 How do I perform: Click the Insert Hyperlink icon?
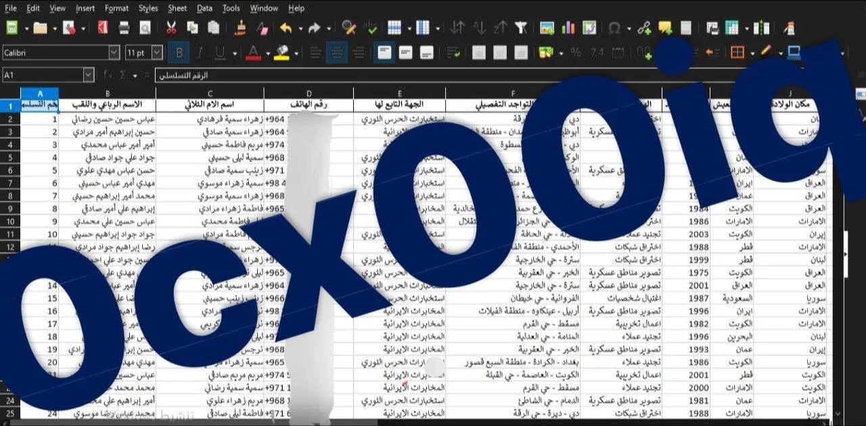tap(644, 28)
